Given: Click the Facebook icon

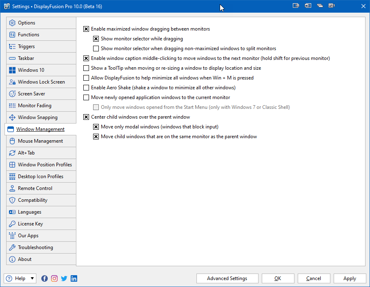Looking at the screenshot, I should coord(45,278).
